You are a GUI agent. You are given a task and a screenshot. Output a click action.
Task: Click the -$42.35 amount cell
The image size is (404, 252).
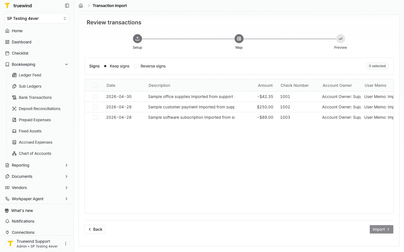tap(265, 97)
